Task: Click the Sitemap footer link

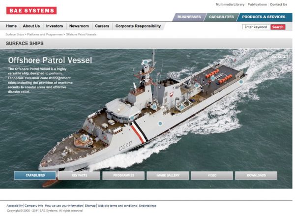Action: coord(90,206)
